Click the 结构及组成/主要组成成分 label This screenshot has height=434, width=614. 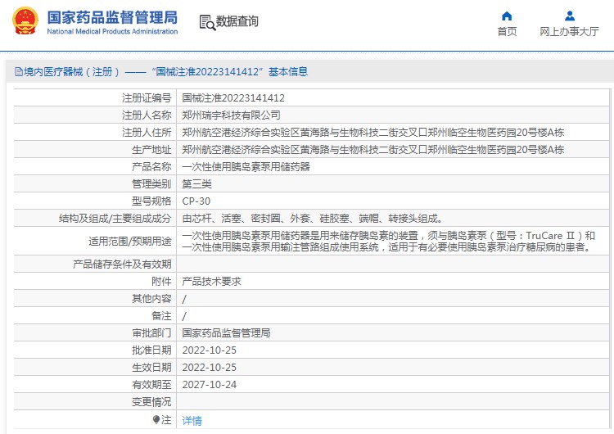(x=115, y=219)
